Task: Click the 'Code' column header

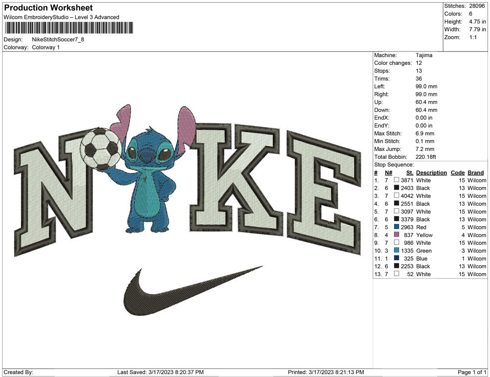Action: pyautogui.click(x=457, y=172)
